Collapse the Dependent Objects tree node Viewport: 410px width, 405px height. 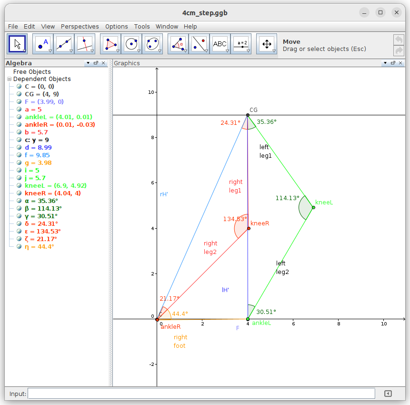point(9,79)
